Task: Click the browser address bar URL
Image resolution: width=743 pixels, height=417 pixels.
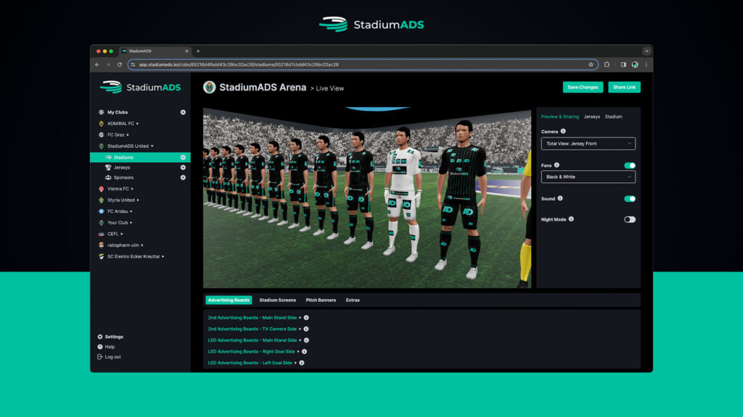Action: click(x=239, y=64)
